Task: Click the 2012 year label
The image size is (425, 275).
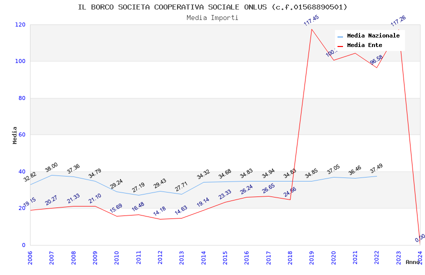Action: click(x=160, y=257)
